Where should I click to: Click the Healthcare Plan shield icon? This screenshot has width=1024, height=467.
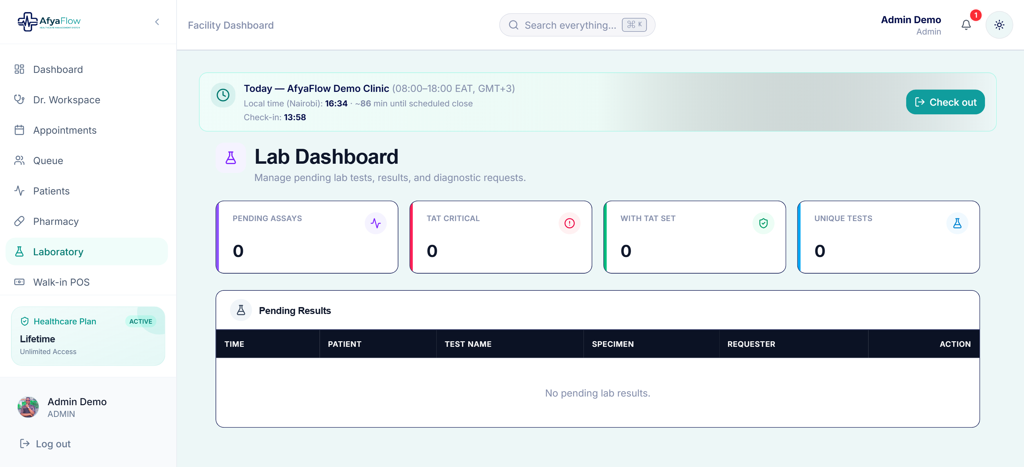(x=25, y=321)
